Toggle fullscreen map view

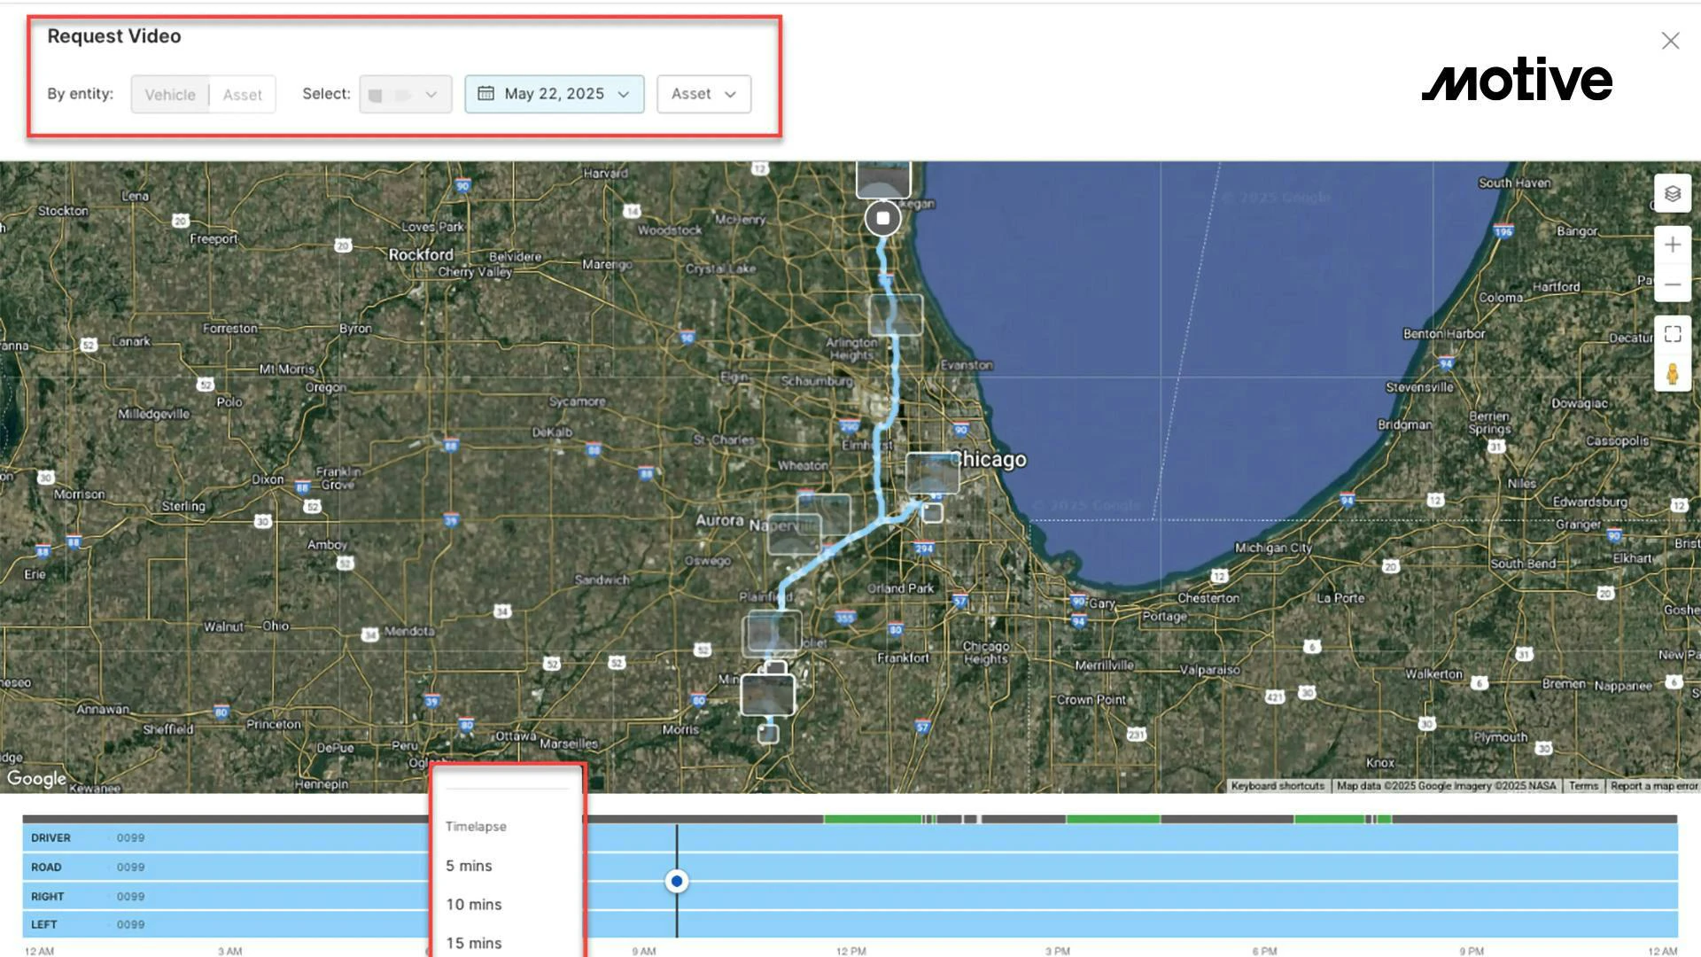[1672, 334]
